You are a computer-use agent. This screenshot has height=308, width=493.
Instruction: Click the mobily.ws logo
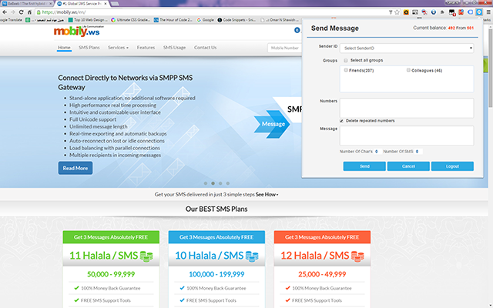[x=77, y=31]
